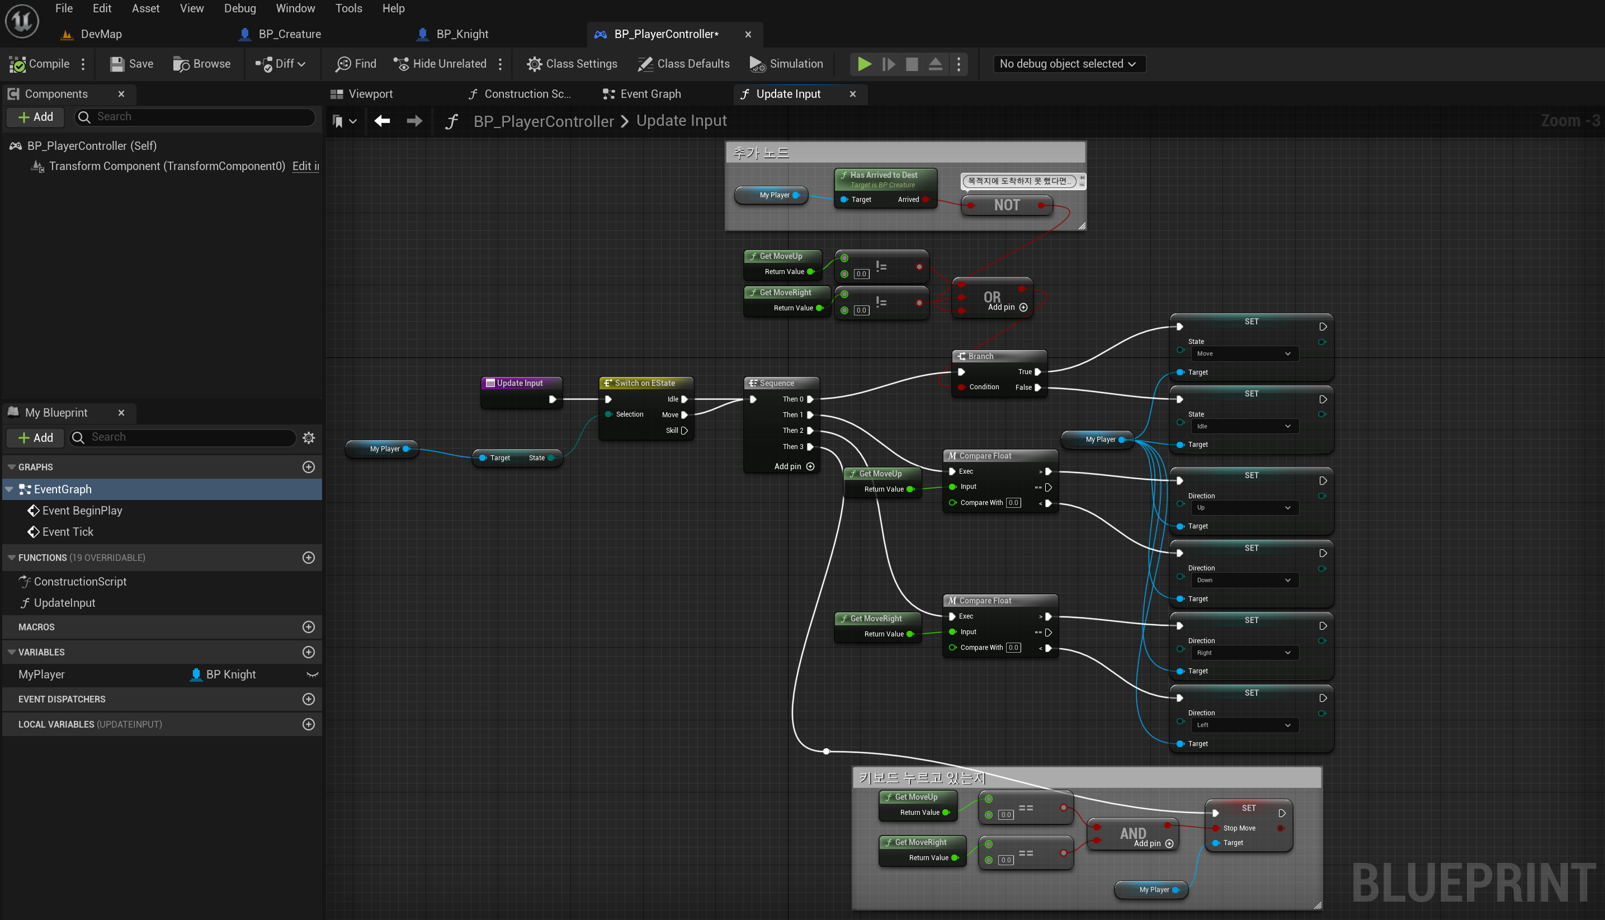The image size is (1605, 920).
Task: Click Add pin on Sequence node
Action: point(794,466)
